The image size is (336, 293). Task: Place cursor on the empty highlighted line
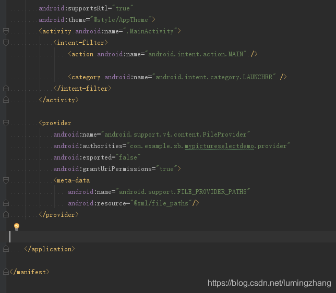point(173,237)
